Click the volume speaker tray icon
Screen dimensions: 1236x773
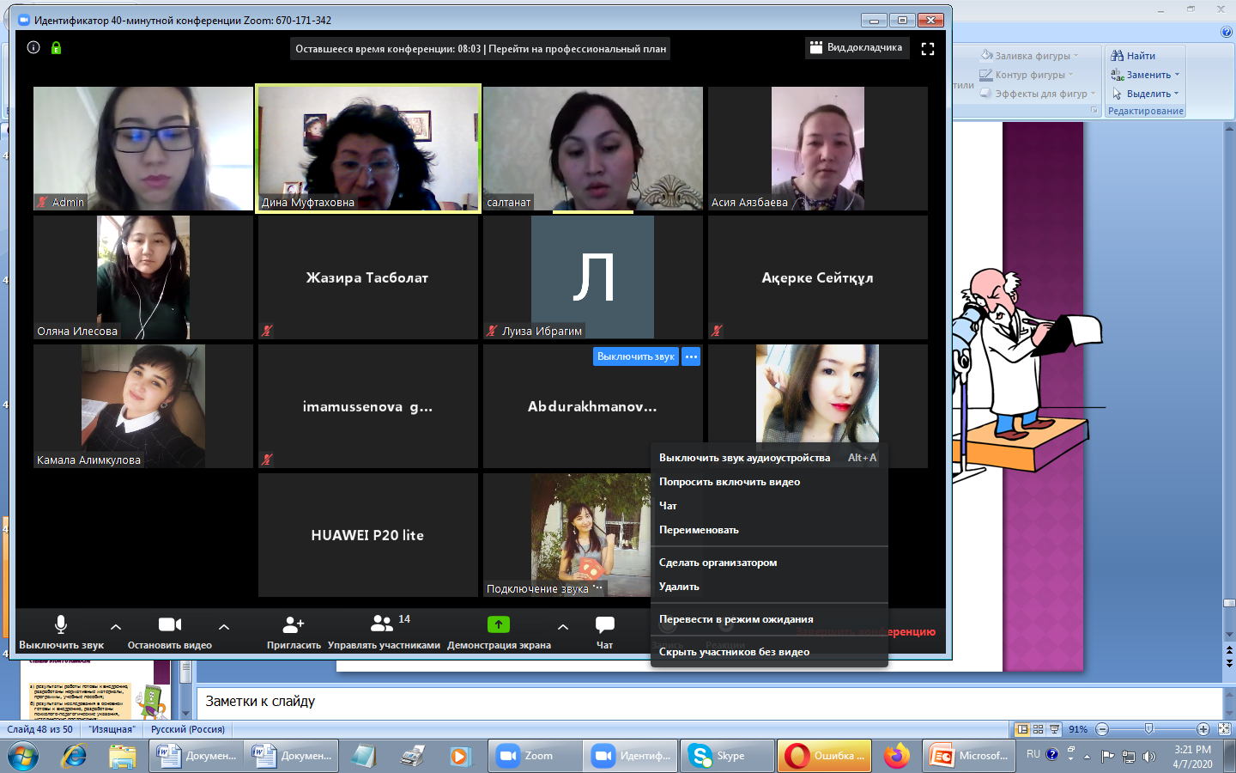[1149, 757]
